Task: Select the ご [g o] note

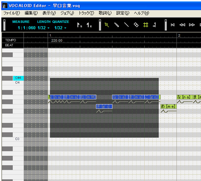Action: click(152, 97)
